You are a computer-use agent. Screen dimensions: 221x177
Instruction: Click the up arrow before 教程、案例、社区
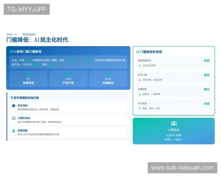[x=140, y=108]
